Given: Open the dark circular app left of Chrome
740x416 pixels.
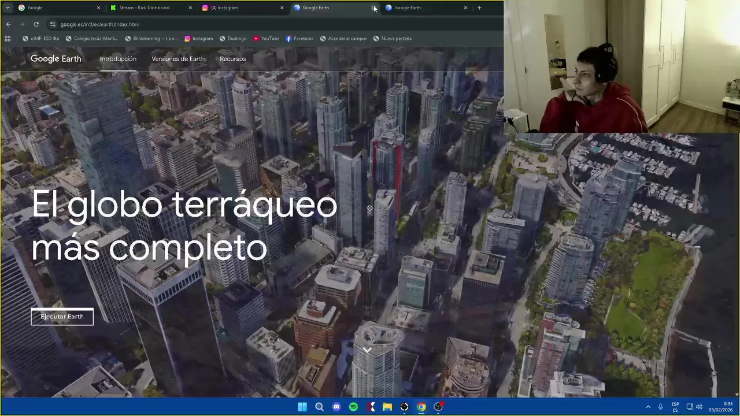Looking at the screenshot, I should [x=404, y=407].
